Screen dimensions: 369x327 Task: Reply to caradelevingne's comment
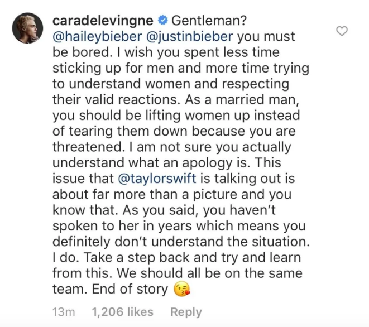pyautogui.click(x=186, y=312)
